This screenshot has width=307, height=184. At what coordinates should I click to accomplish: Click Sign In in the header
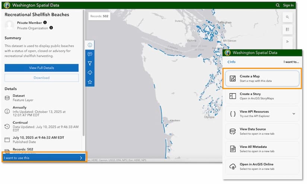coord(288,5)
